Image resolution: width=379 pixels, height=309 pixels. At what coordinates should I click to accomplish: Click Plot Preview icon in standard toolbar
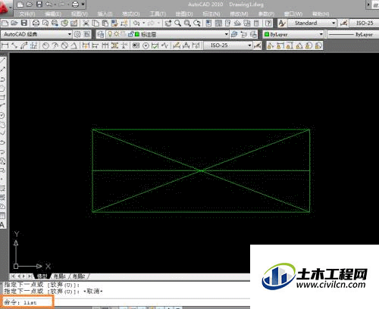(x=45, y=23)
